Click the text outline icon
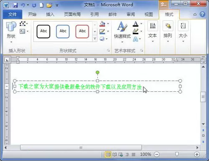The width and height of the screenshot is (209, 161). 135,31
